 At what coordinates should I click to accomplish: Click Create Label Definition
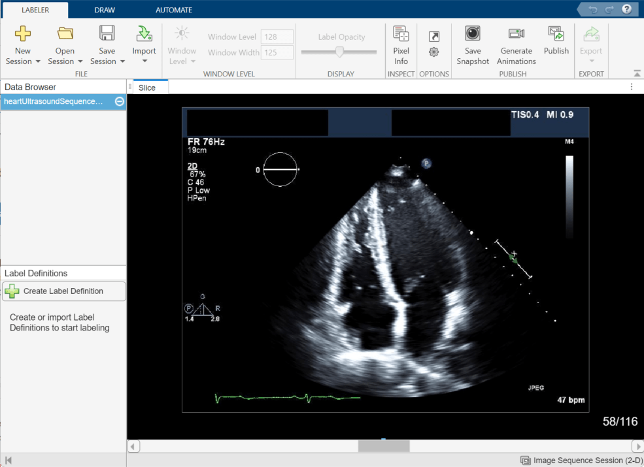63,291
